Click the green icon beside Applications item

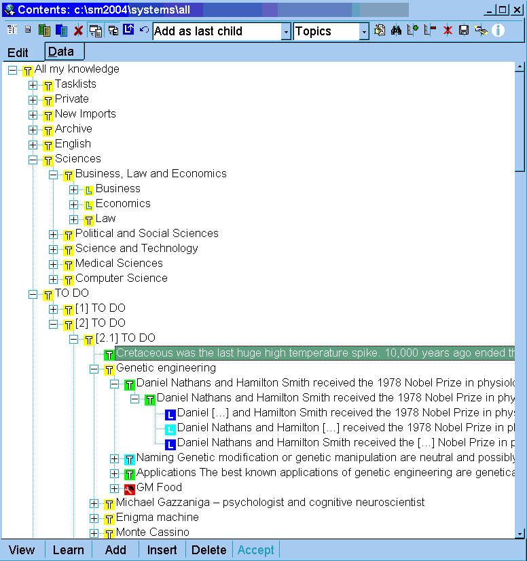[130, 473]
